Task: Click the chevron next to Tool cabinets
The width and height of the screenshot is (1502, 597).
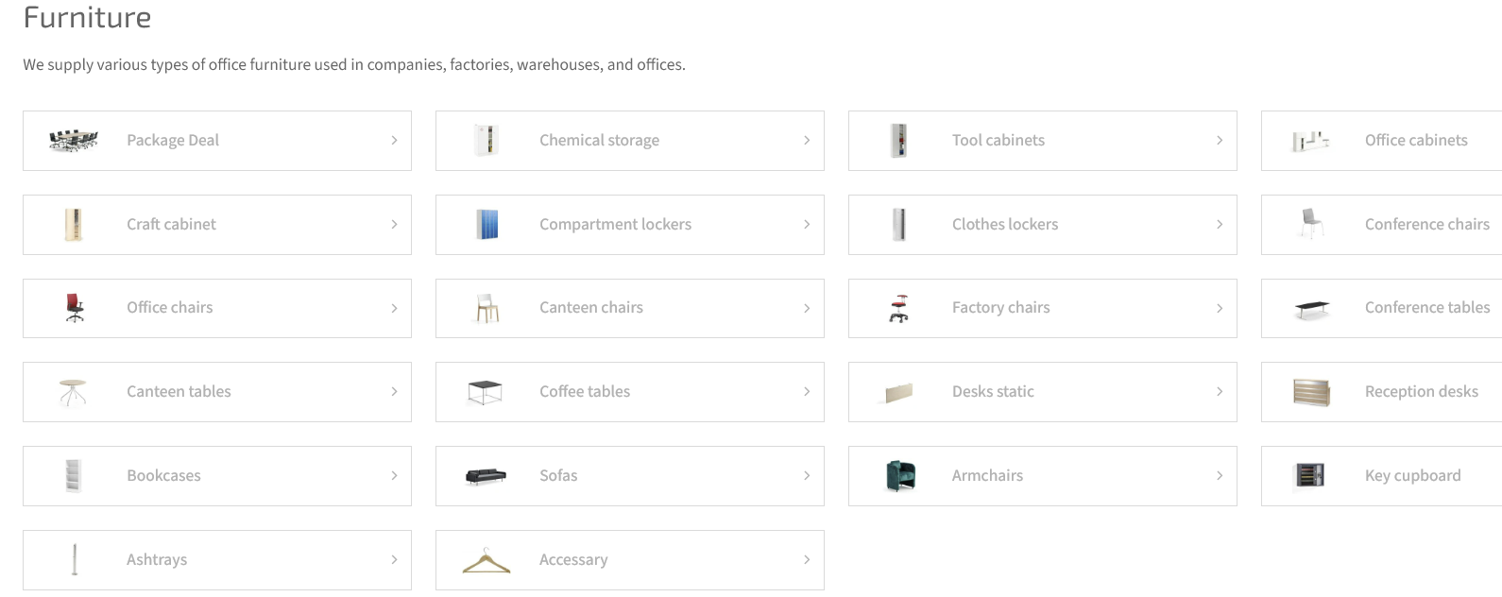Action: pos(1220,141)
